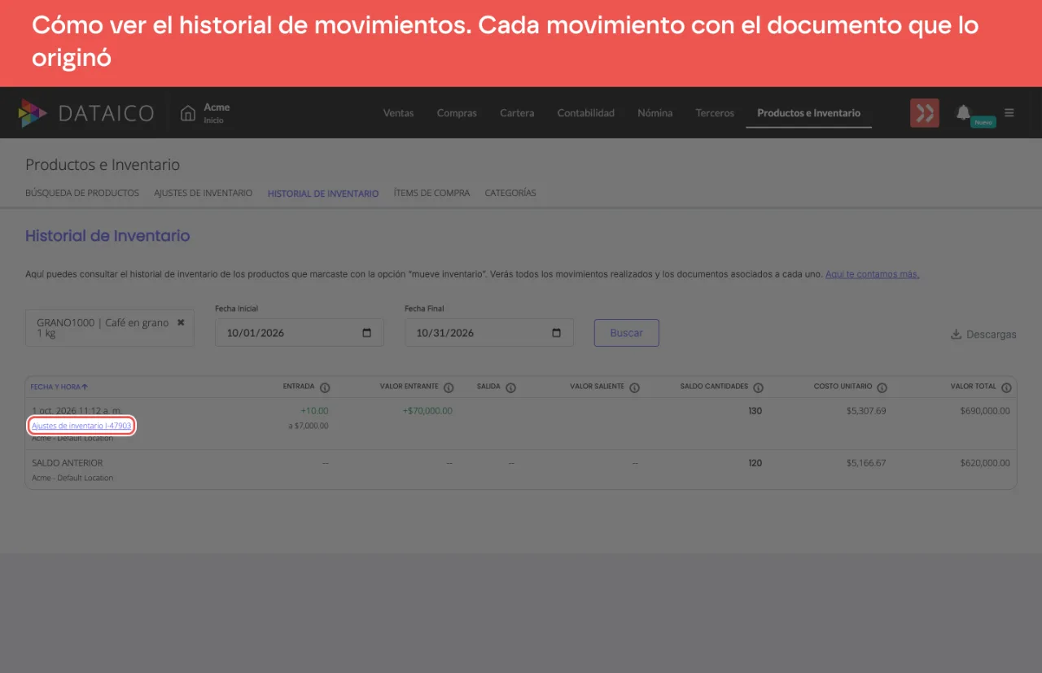Image resolution: width=1042 pixels, height=673 pixels.
Task: Open 'Aquí te contamos más' link
Action: point(872,274)
